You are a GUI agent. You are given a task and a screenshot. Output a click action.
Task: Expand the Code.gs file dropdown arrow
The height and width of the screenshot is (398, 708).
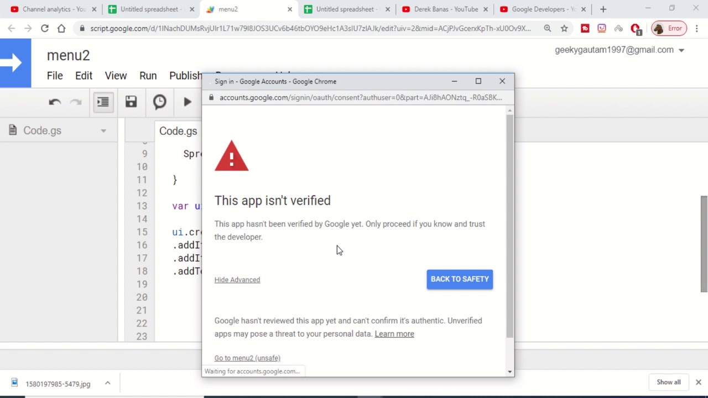[x=103, y=131]
